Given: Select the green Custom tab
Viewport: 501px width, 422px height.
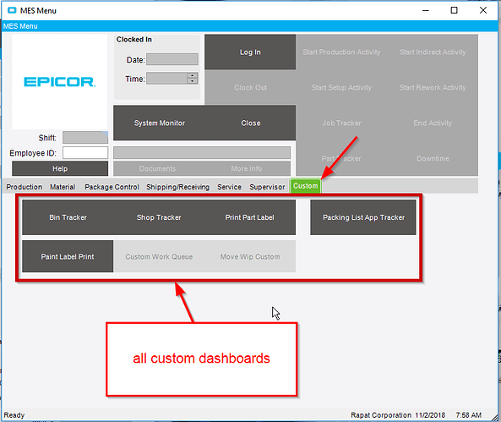Looking at the screenshot, I should (306, 186).
